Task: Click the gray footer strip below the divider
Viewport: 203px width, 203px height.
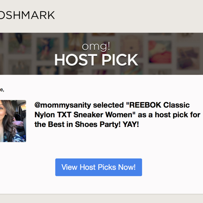Action: click(101, 199)
